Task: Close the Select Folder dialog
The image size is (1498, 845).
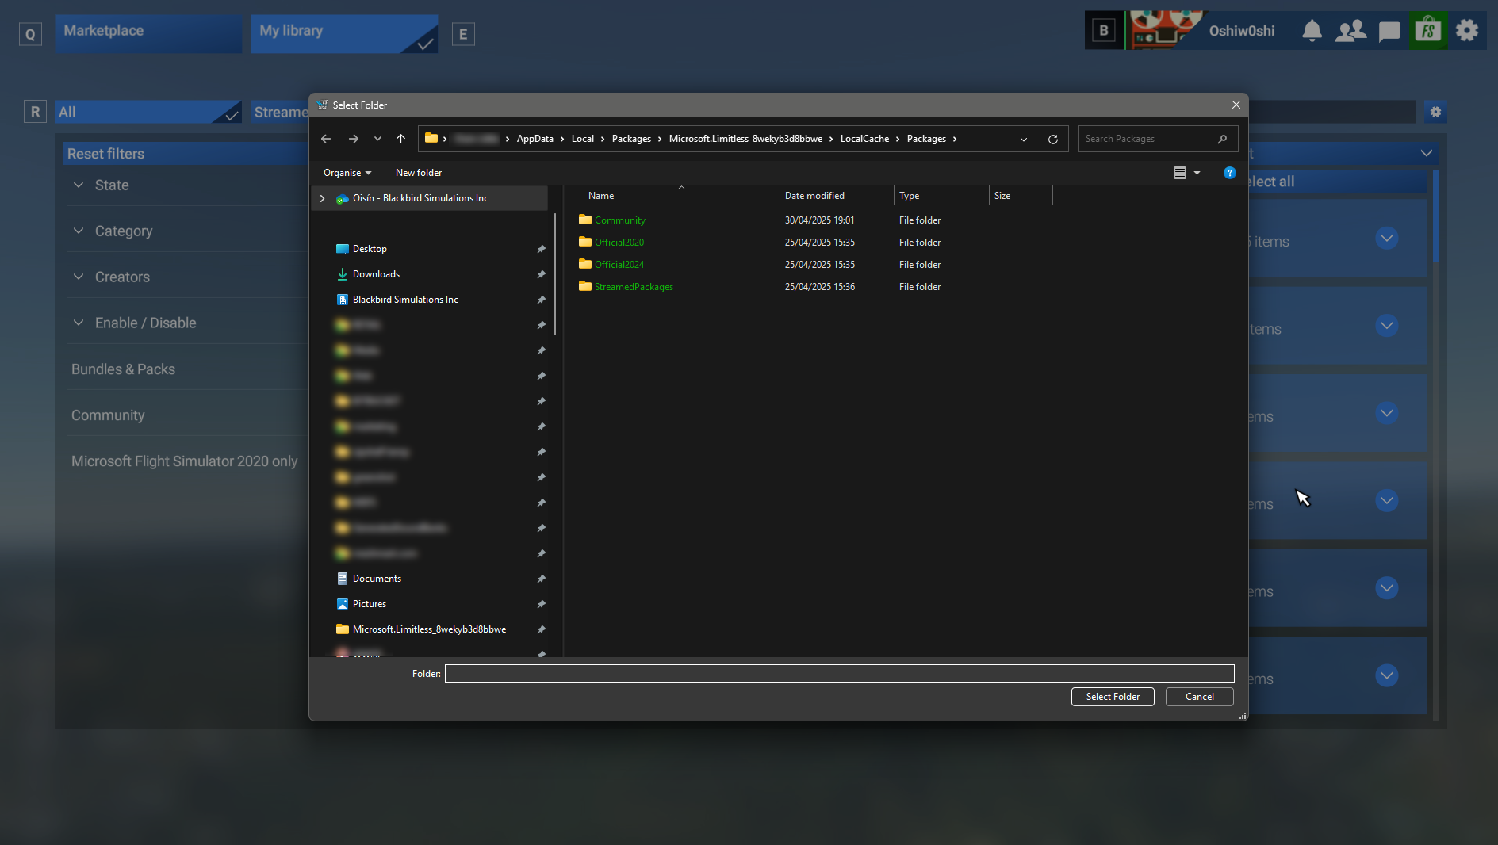Action: click(x=1236, y=105)
